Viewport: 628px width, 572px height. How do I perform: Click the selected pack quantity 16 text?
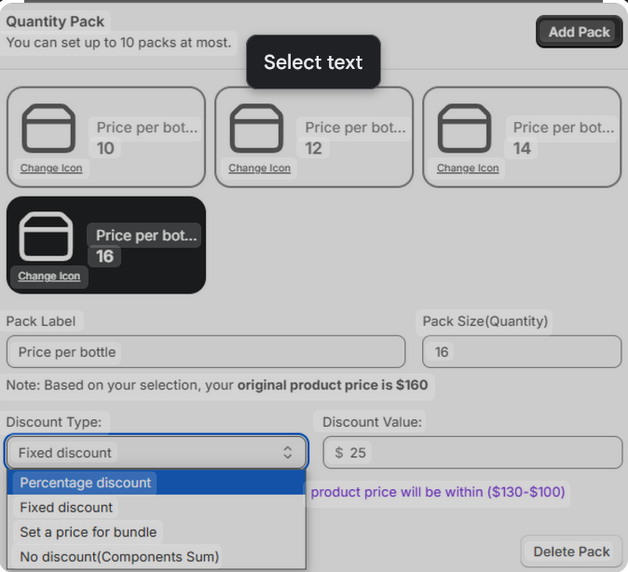tap(104, 256)
